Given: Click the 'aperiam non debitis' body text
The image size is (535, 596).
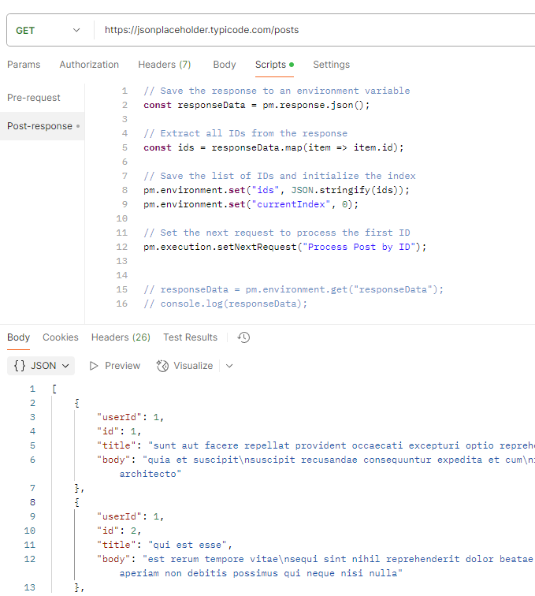Looking at the screenshot, I should click(x=261, y=573).
